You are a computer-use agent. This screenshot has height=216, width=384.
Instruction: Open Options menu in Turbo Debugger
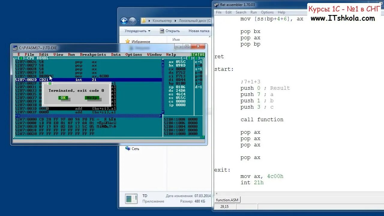(x=134, y=55)
